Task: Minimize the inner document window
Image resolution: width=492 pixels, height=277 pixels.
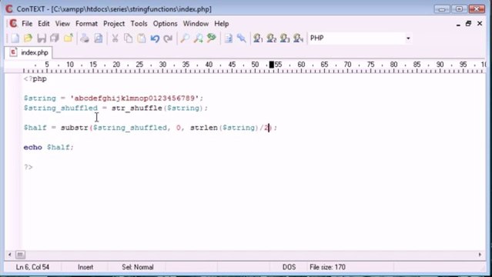Action: point(458,24)
